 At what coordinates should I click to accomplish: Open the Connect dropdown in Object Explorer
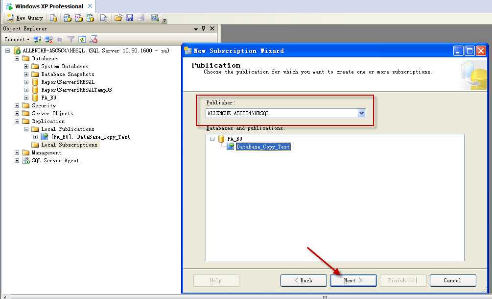tap(17, 39)
